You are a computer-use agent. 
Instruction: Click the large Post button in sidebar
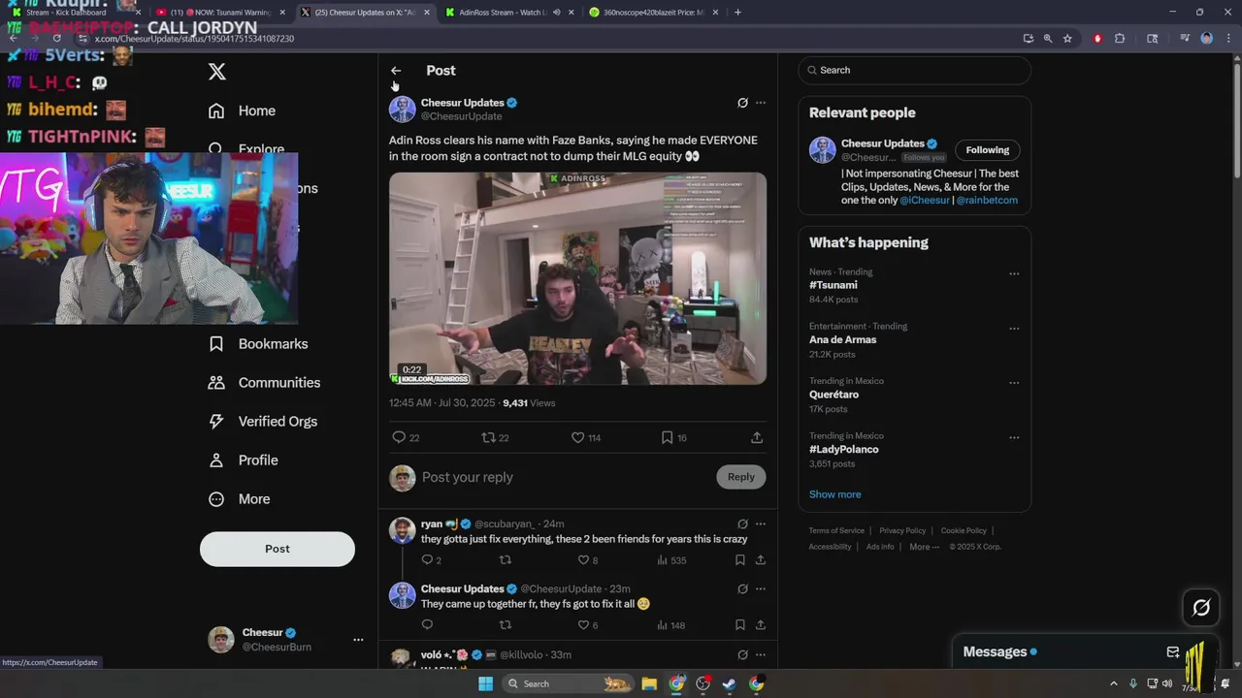coord(278,549)
